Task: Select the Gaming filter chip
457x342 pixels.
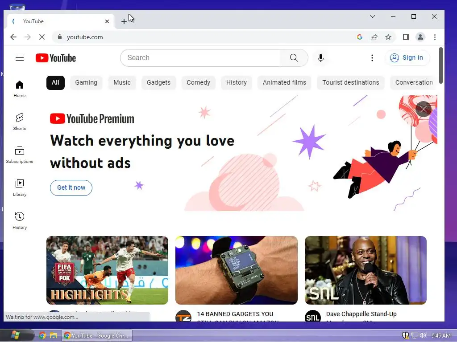Action: 86,82
